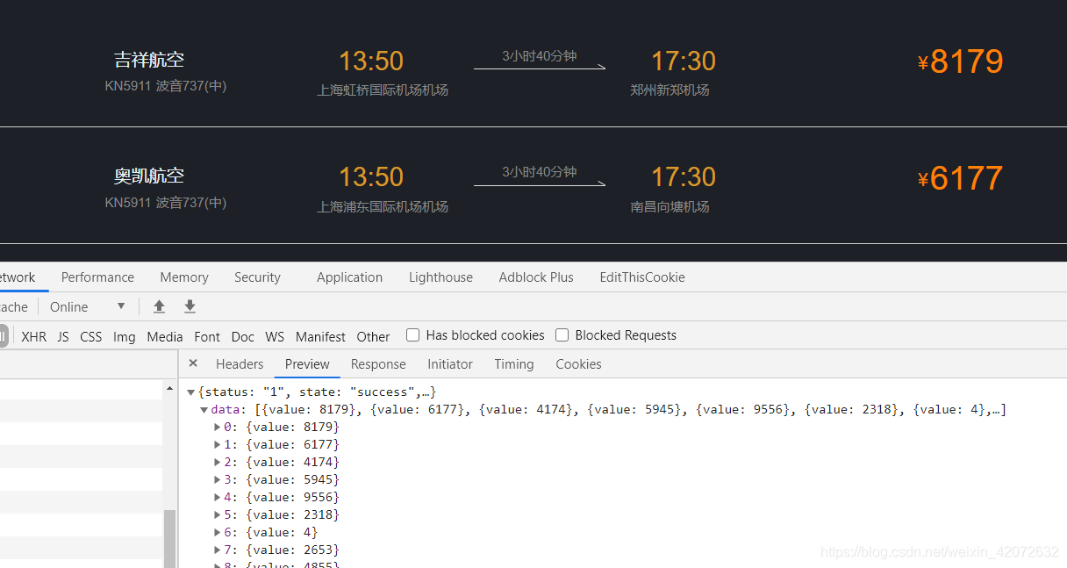The height and width of the screenshot is (568, 1067).
Task: Click 上海虹桥国际机场机场 departure airport text
Action: (x=383, y=90)
